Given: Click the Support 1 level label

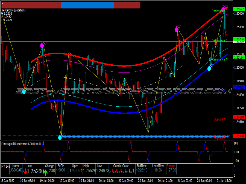Looking at the screenshot, I should [x=219, y=119].
